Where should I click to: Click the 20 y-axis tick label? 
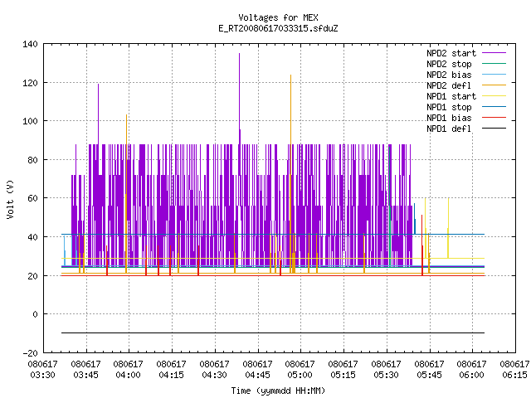click(33, 276)
